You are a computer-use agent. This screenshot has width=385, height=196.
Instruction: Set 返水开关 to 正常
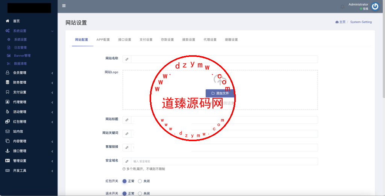[124, 193]
